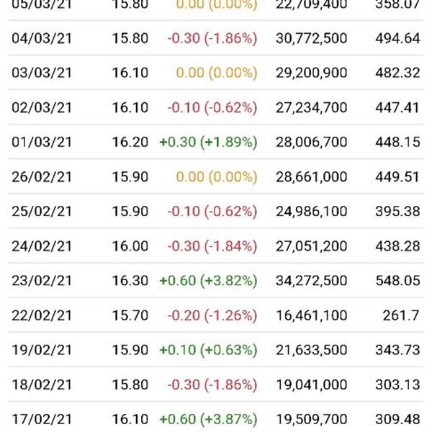Viewport: 432px width, 432px height.
Task: Tap the +0.60 (+3.82%) change value
Action: pyautogui.click(x=208, y=281)
